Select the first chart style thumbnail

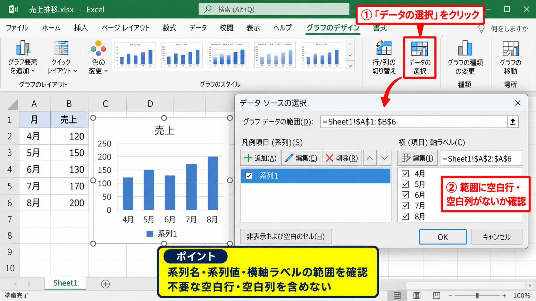(135, 55)
